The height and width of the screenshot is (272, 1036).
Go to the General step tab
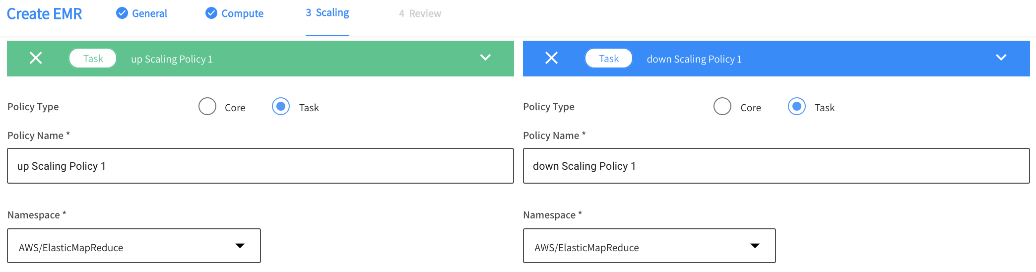(149, 13)
